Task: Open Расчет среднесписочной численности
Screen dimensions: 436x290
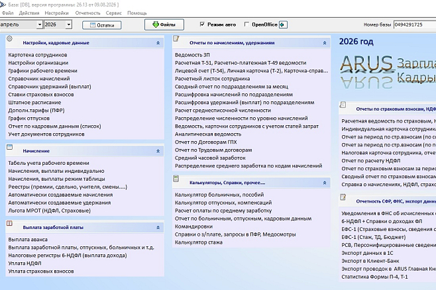Action: pyautogui.click(x=223, y=111)
